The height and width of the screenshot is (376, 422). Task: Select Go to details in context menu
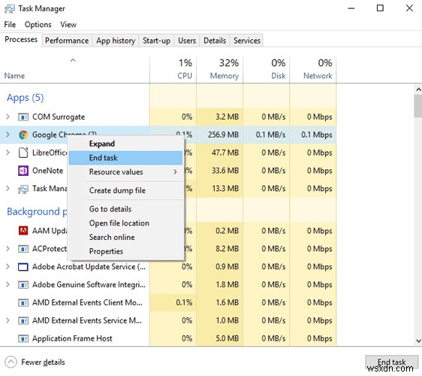pyautogui.click(x=126, y=209)
